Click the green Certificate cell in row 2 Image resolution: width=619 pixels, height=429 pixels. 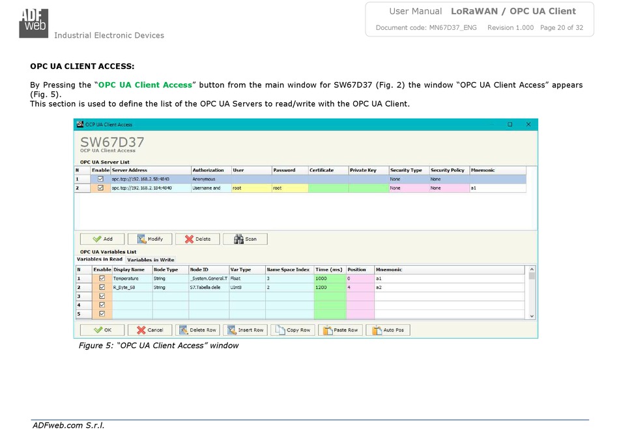coord(328,188)
